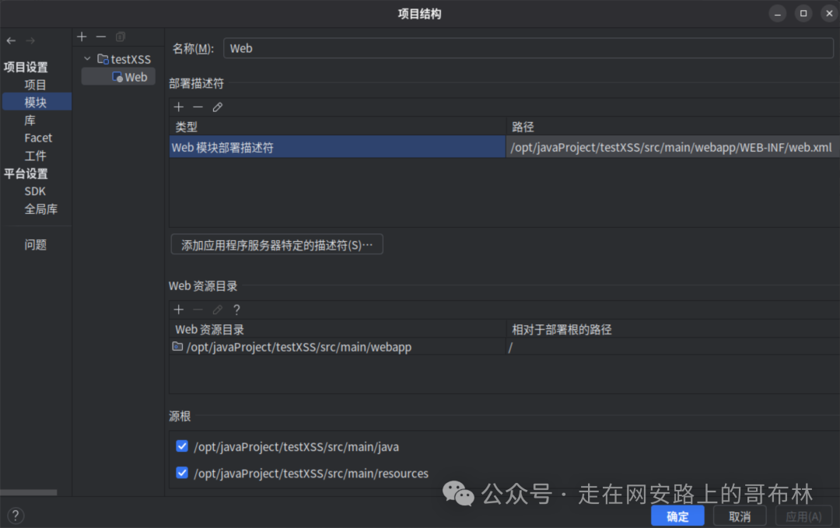
Task: Open the SDK platform settings
Action: pyautogui.click(x=35, y=191)
